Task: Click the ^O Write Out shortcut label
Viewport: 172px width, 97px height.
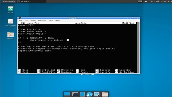Action: 46,70
